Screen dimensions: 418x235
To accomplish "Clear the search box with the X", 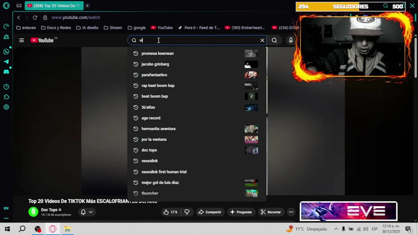I will coord(262,40).
